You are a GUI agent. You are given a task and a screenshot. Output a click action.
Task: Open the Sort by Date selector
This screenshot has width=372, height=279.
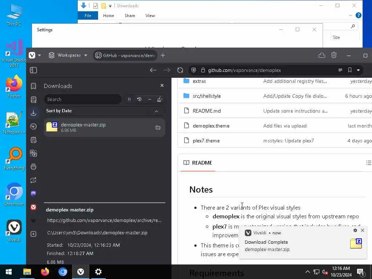pyautogui.click(x=96, y=111)
